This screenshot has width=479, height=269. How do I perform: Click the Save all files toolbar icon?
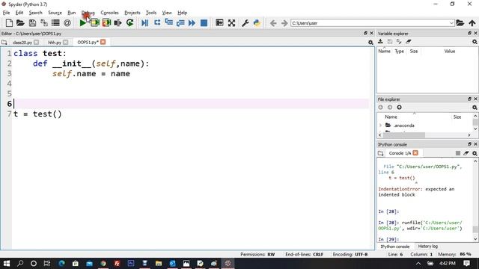coord(43,23)
